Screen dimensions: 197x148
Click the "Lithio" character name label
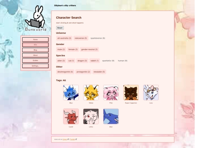pyautogui.click(x=91, y=127)
